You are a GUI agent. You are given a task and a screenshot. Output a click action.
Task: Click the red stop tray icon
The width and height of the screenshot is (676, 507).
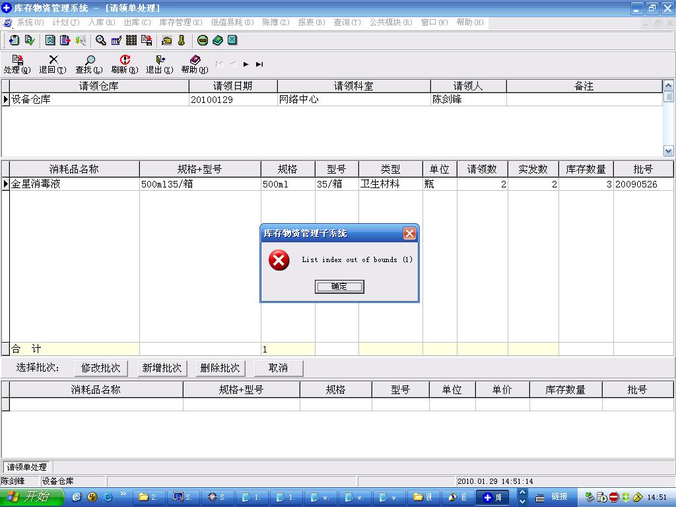tap(615, 497)
